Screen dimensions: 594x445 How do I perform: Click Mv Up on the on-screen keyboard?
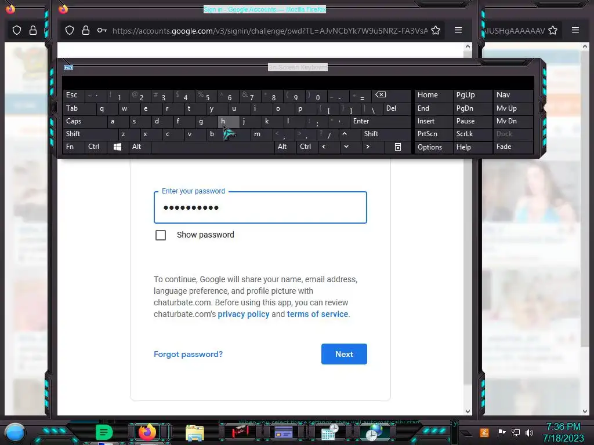(513, 108)
